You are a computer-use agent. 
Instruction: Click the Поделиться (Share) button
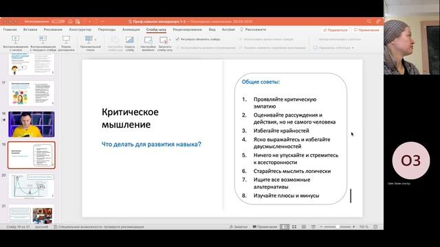pos(335,30)
